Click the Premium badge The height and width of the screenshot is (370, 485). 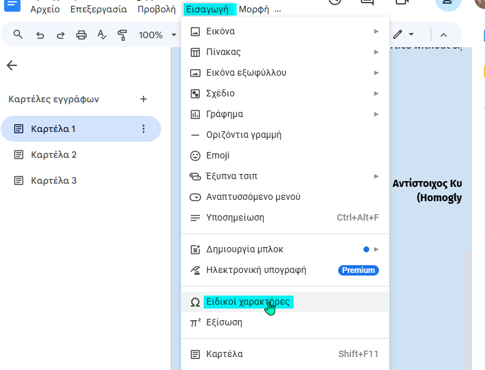[358, 270]
